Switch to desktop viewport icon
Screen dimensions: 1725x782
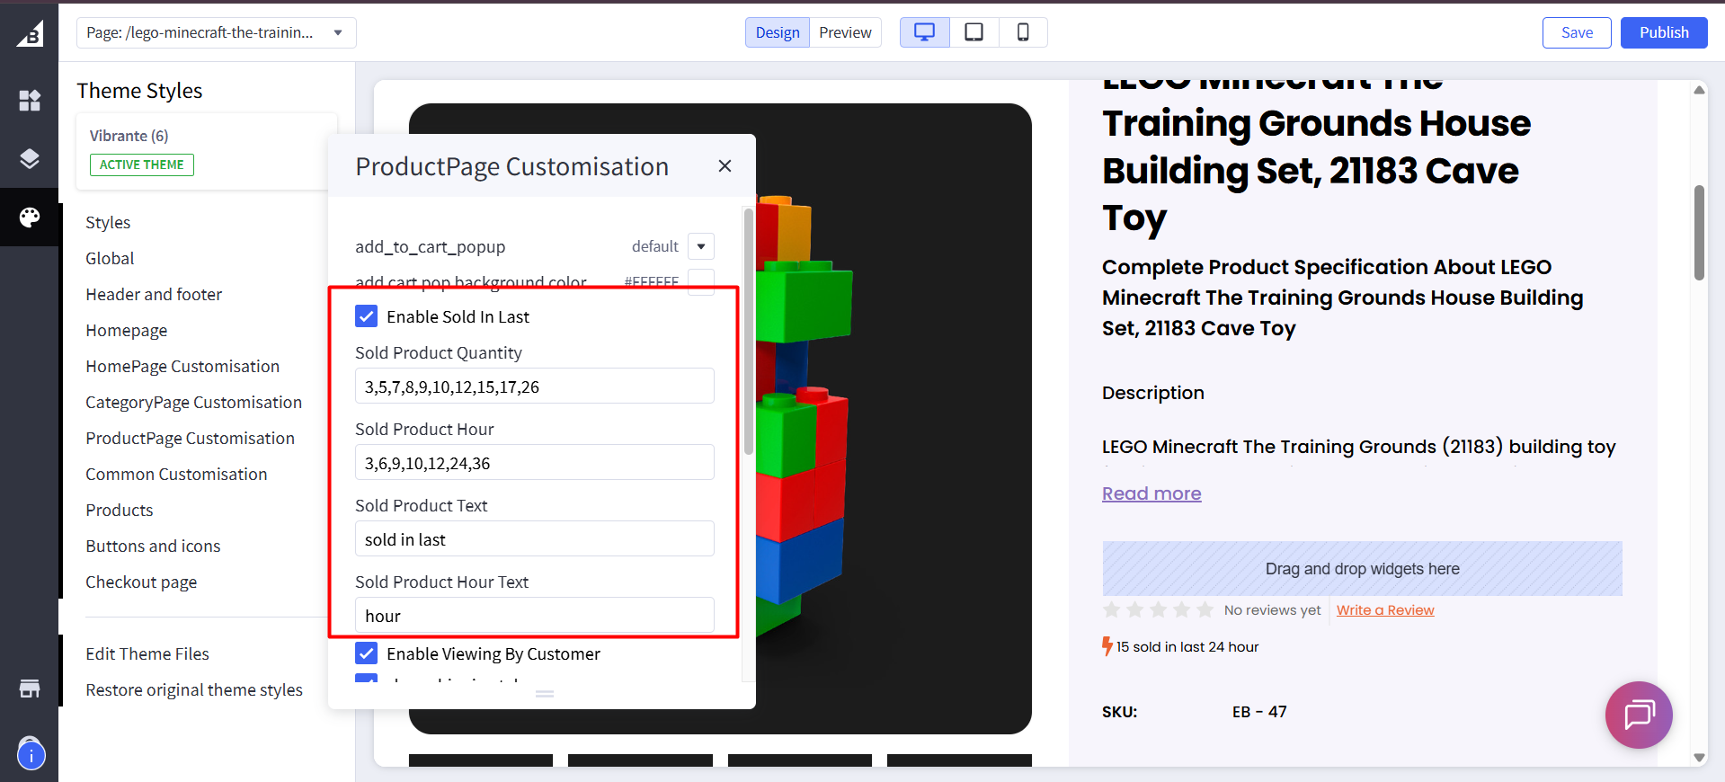click(x=924, y=32)
